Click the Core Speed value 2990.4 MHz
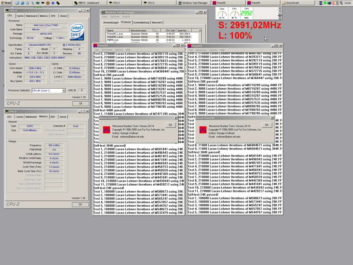353x265 pixels. click(34, 68)
